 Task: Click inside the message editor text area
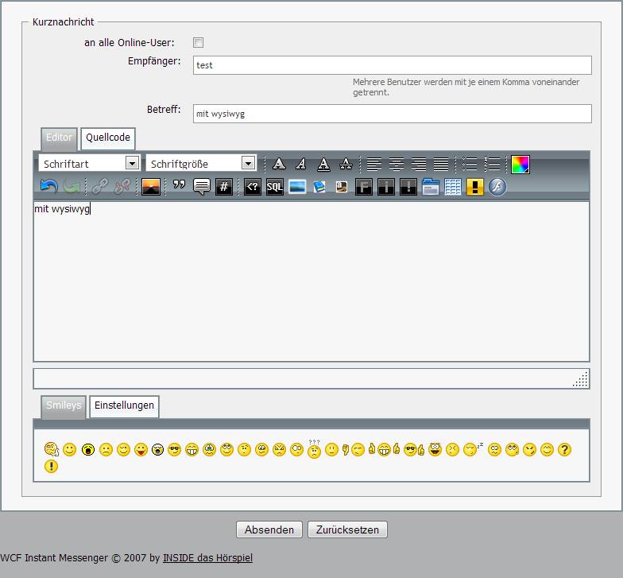click(x=311, y=281)
